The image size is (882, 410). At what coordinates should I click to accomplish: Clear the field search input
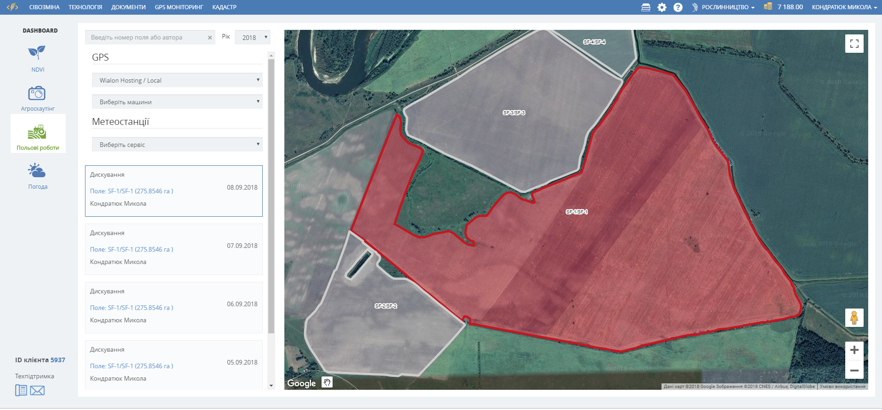tap(210, 38)
